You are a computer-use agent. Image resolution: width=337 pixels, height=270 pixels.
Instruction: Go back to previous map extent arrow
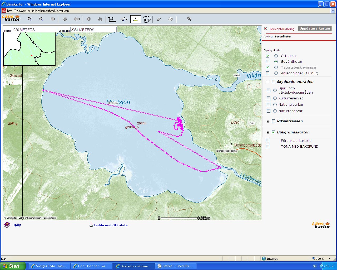[x=77, y=19]
